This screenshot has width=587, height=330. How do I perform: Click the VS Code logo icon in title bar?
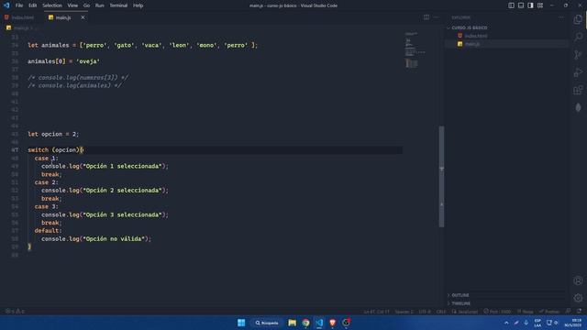[6, 5]
